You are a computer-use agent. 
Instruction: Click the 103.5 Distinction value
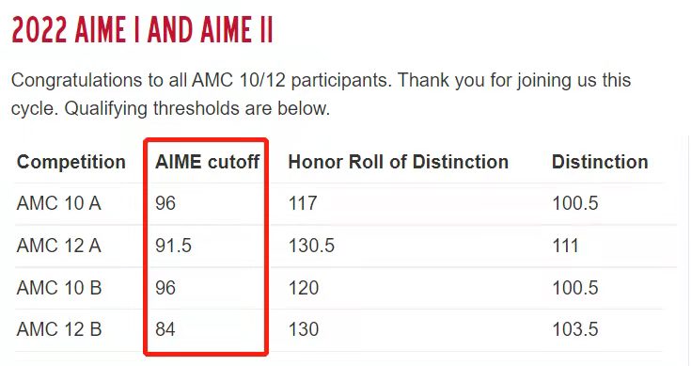(x=575, y=329)
